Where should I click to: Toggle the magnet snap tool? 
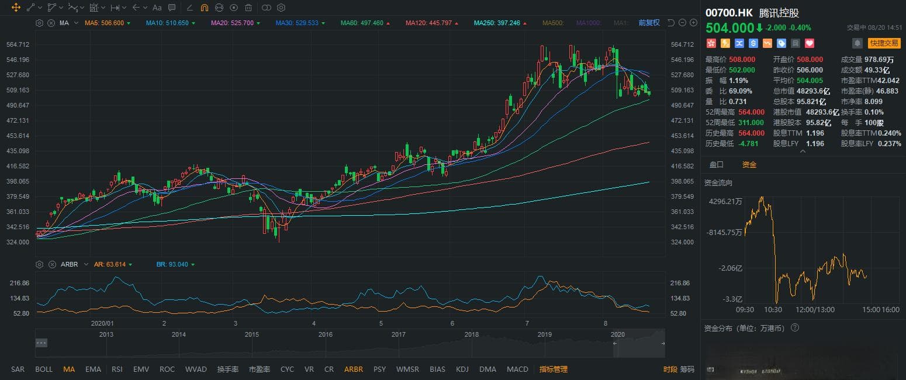(204, 8)
